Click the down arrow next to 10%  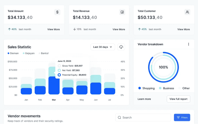(74, 29)
